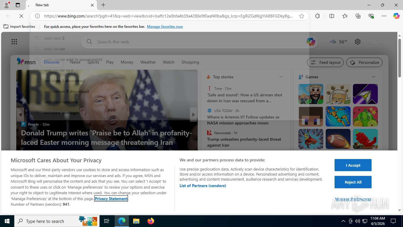Open Top stories more options menu

(281, 77)
